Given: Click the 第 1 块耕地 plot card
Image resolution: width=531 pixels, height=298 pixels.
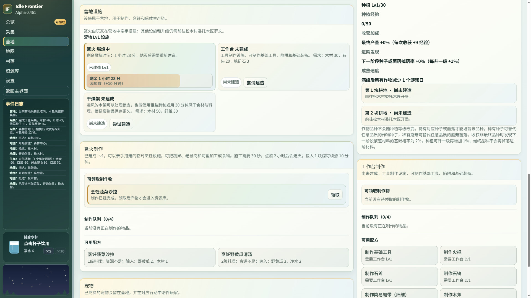Looking at the screenshot, I should (439, 93).
